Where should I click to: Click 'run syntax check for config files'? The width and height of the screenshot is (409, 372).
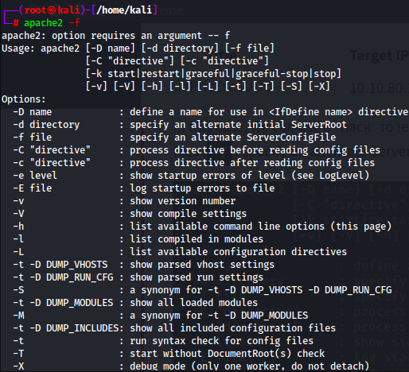(x=221, y=341)
